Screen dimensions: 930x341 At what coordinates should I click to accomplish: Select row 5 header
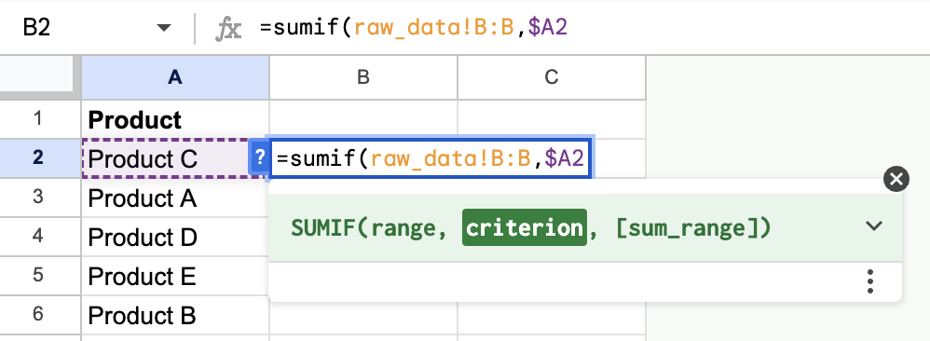38,276
